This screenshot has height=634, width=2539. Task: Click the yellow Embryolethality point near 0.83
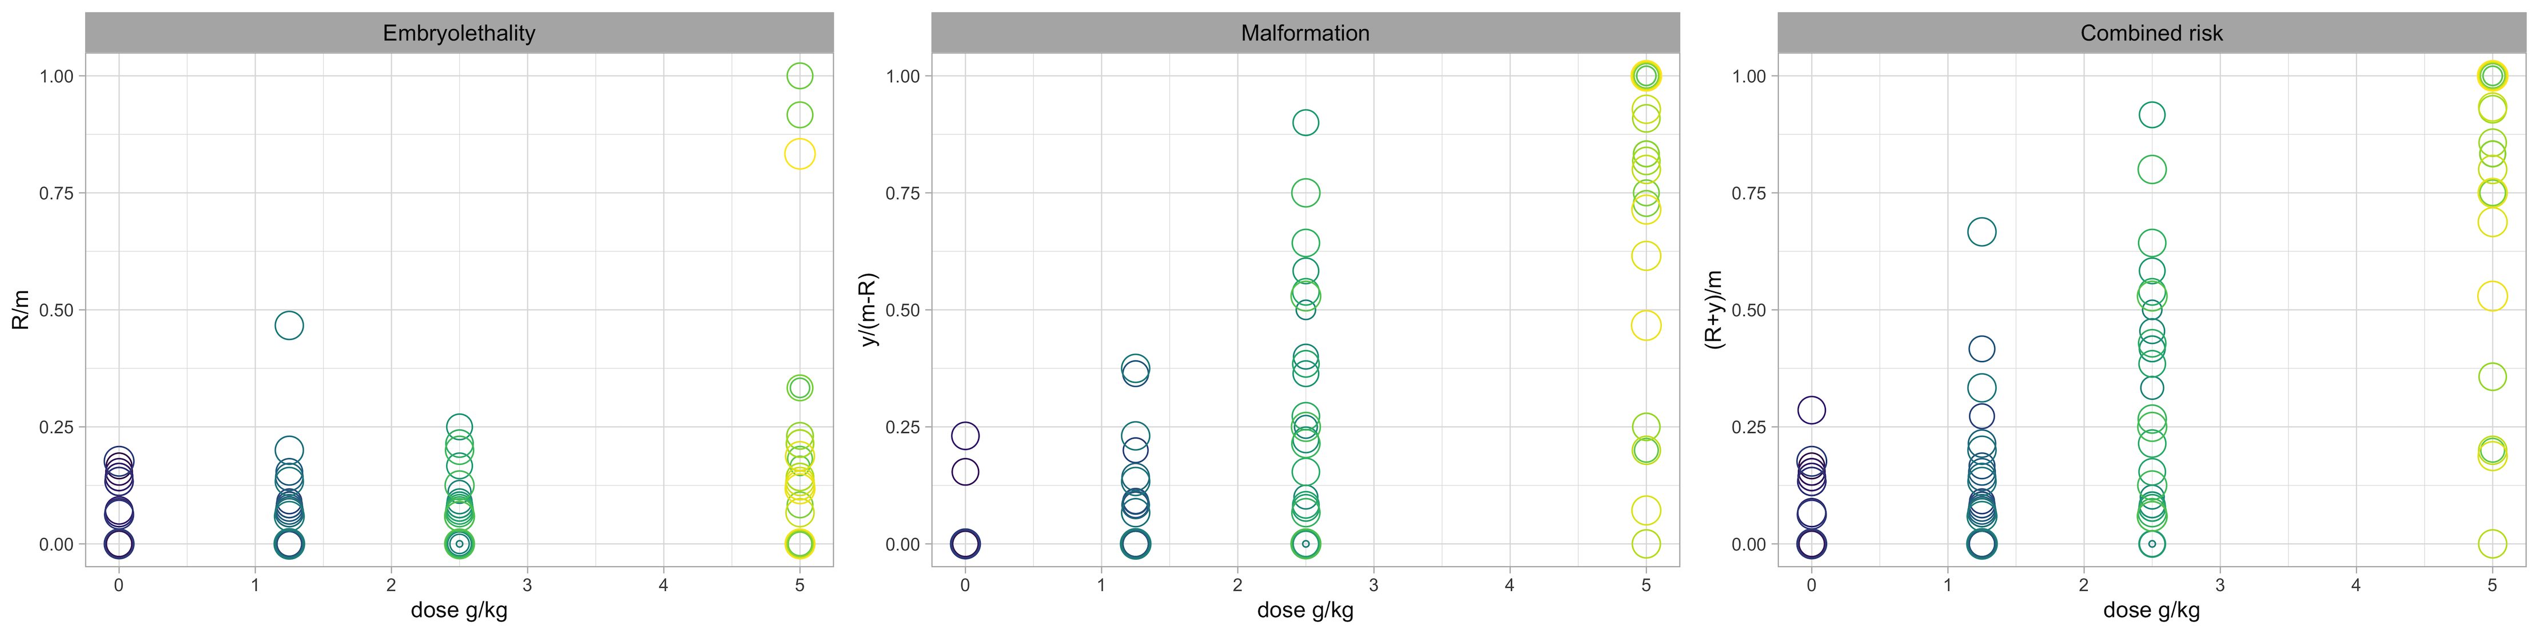point(799,154)
